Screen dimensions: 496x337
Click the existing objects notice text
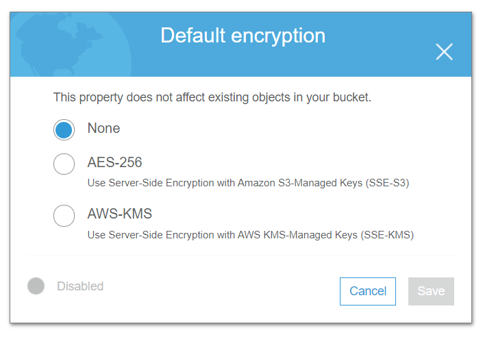pos(212,97)
